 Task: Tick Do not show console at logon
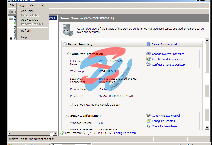[x=71, y=104]
